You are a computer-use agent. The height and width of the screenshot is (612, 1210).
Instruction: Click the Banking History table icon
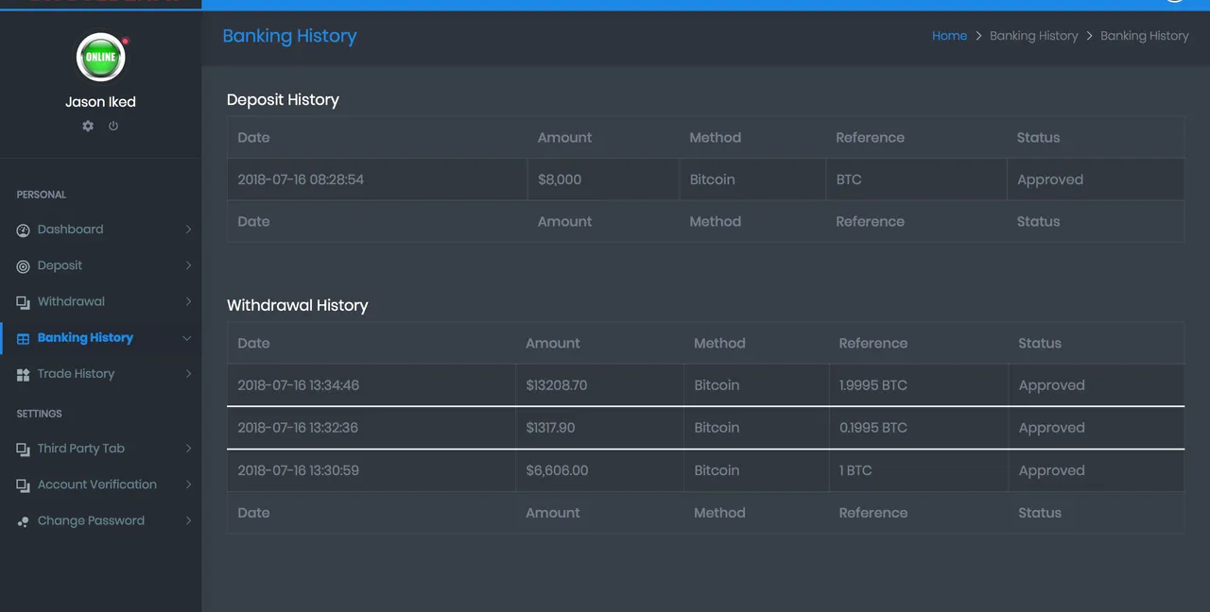coord(24,338)
